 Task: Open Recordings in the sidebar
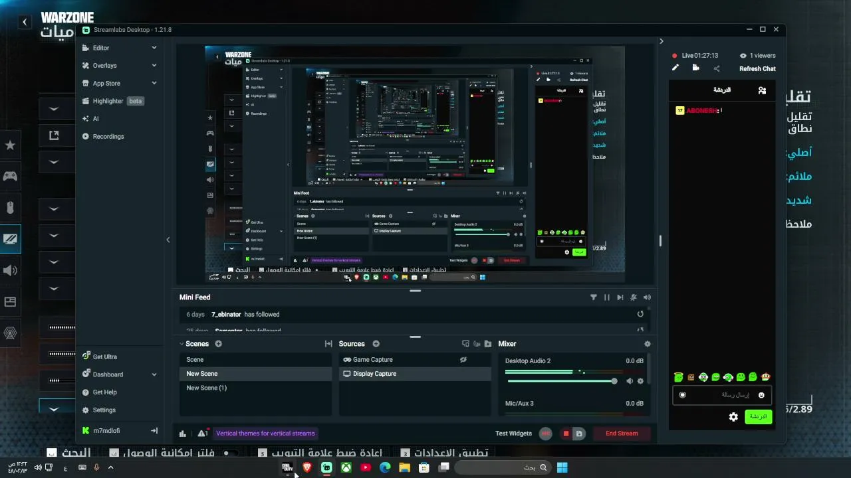(x=108, y=136)
